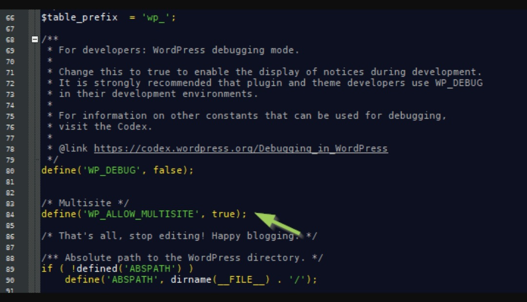Click "visit the Codex." comment line
Screen dimensions: 527x302
(x=100, y=127)
